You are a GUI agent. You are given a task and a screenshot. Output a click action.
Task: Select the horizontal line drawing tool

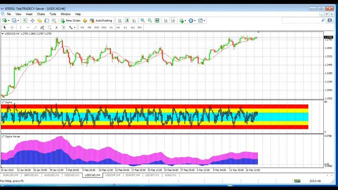click(28, 27)
